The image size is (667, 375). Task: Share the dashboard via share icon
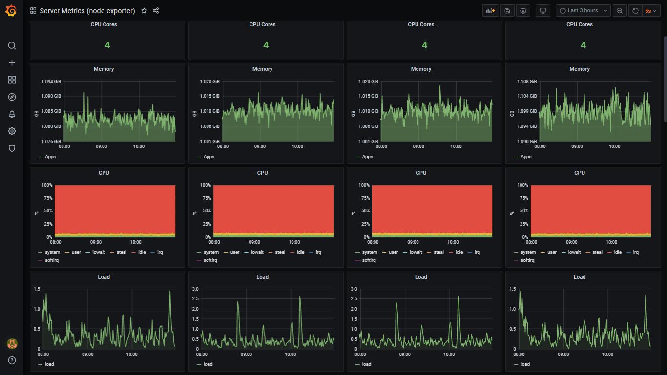point(155,10)
